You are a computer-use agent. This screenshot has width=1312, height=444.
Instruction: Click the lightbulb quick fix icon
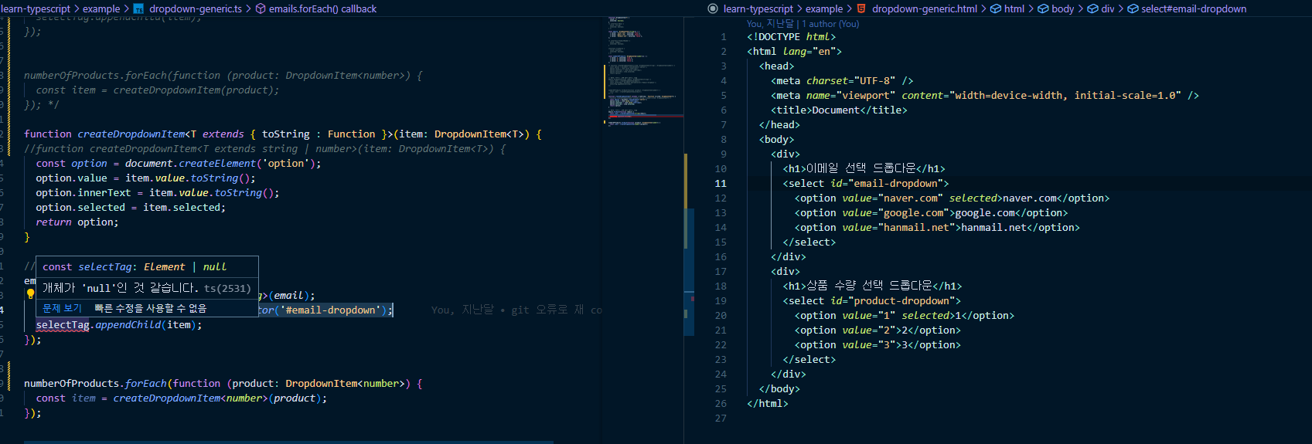(30, 293)
